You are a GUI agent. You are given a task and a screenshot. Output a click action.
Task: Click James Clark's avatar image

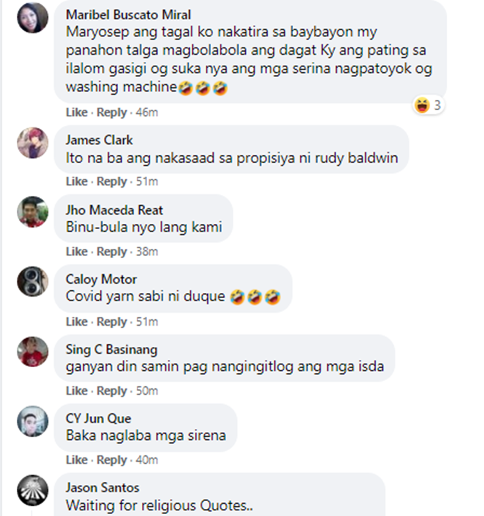pyautogui.click(x=33, y=143)
